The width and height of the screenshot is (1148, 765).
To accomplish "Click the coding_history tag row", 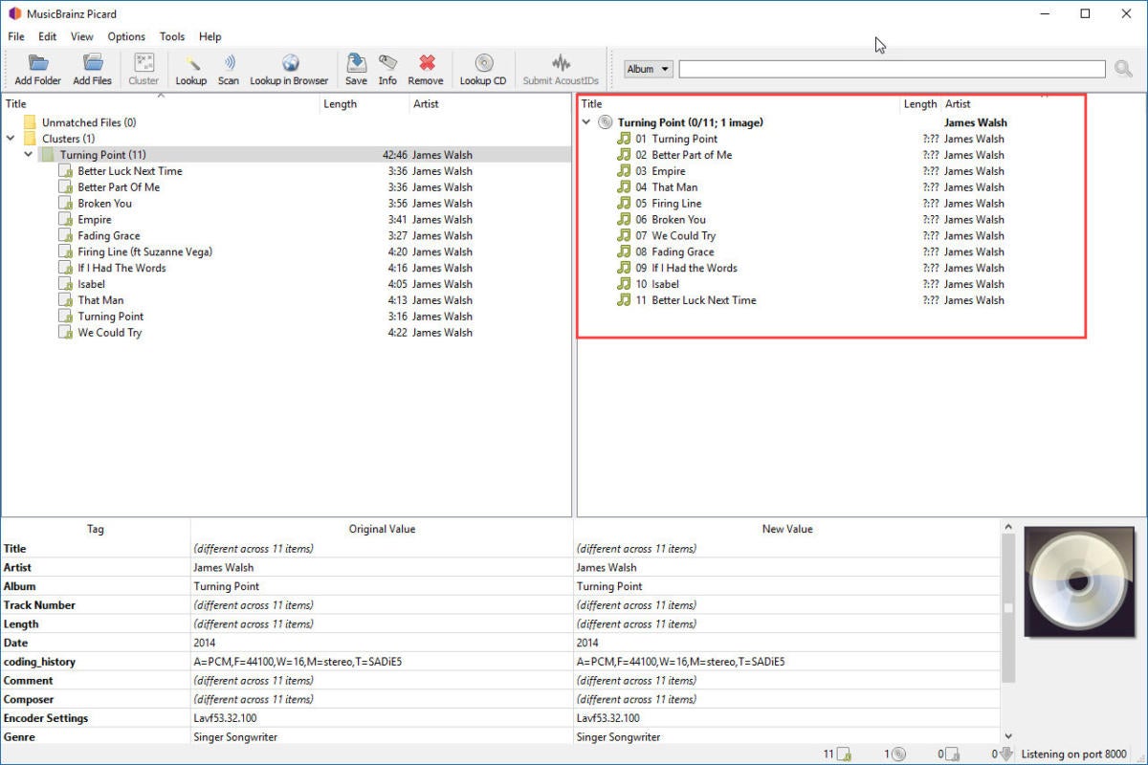I will click(500, 662).
